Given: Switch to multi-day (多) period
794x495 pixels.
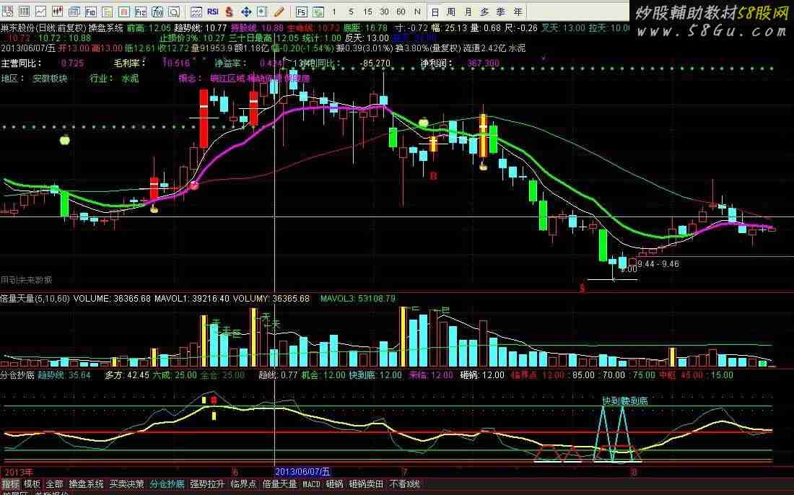Looking at the screenshot, I should point(484,12).
